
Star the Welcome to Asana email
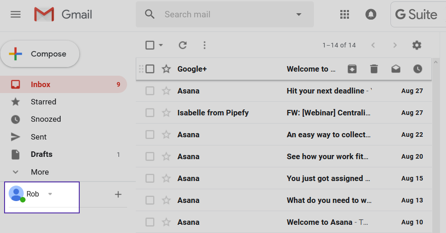coord(166,222)
